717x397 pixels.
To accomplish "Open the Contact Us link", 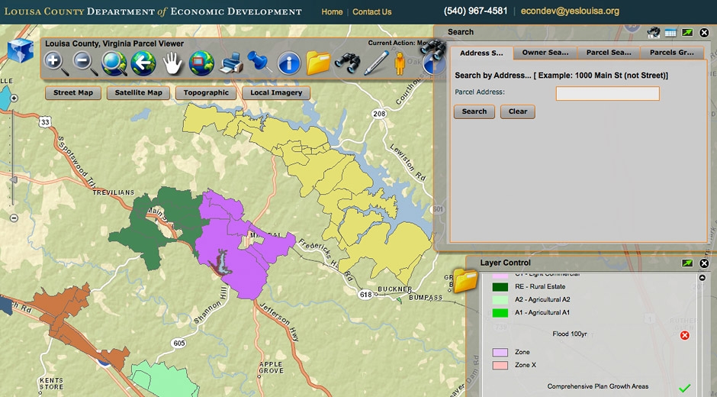I will [371, 12].
